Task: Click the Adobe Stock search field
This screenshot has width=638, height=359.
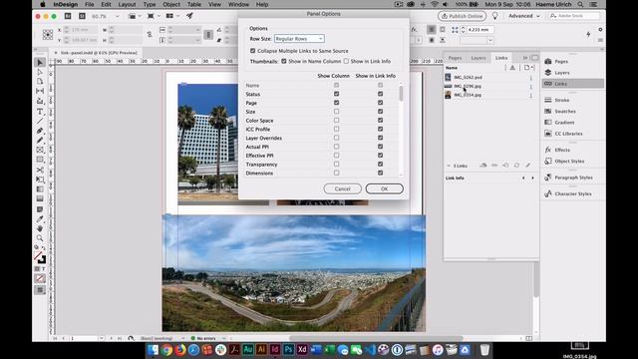Action: 574,16
